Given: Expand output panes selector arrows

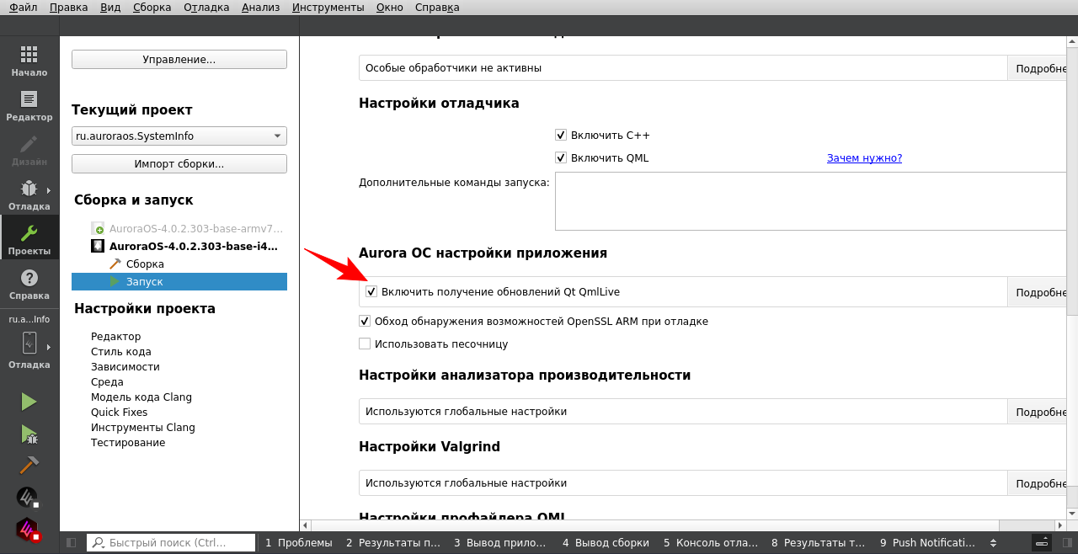Looking at the screenshot, I should 993,543.
